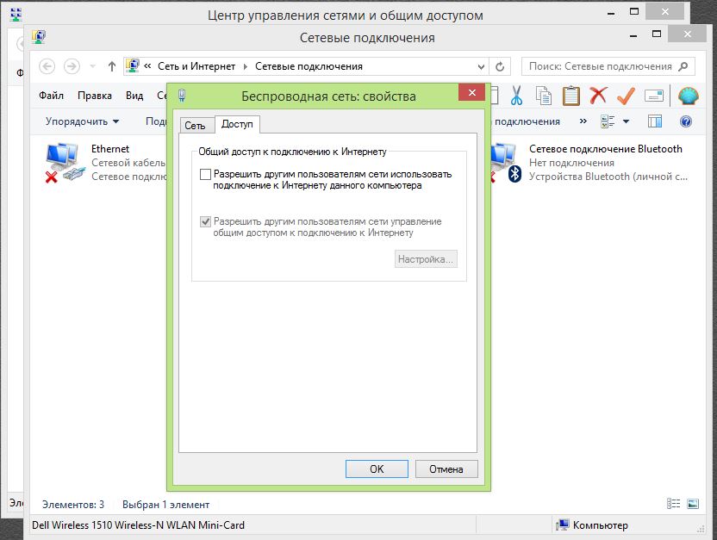The image size is (717, 540).
Task: Show hidden toolbar commands via chevron
Action: pos(583,121)
